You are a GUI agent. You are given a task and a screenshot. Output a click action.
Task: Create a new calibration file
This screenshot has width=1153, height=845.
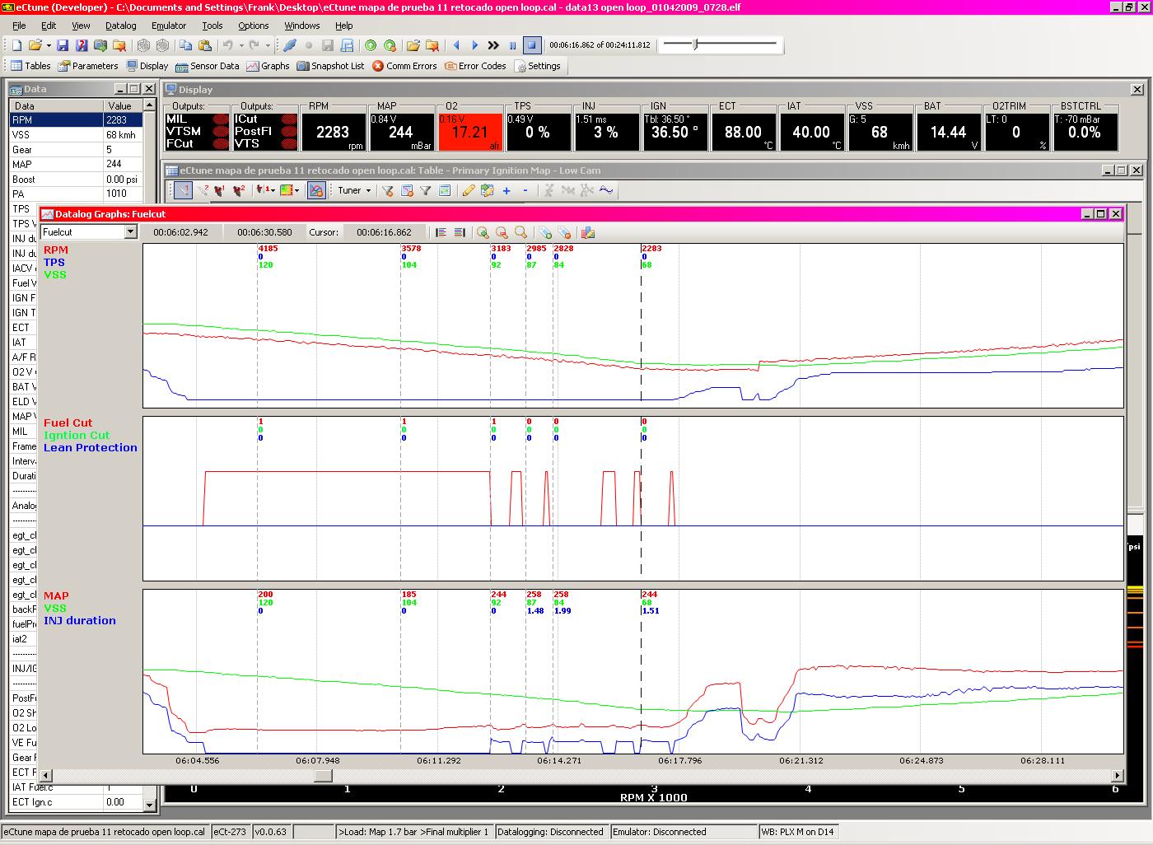[16, 45]
